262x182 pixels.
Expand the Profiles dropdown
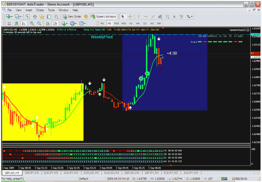pyautogui.click(x=21, y=17)
